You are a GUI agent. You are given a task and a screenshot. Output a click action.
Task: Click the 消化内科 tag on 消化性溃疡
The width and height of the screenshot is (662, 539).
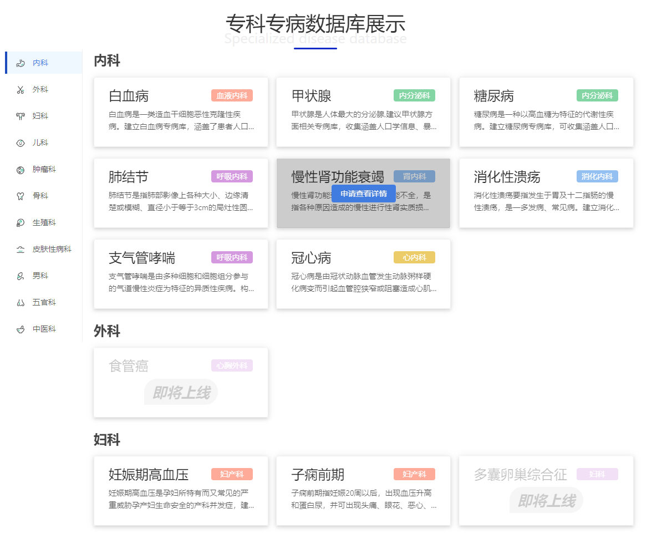tap(597, 176)
